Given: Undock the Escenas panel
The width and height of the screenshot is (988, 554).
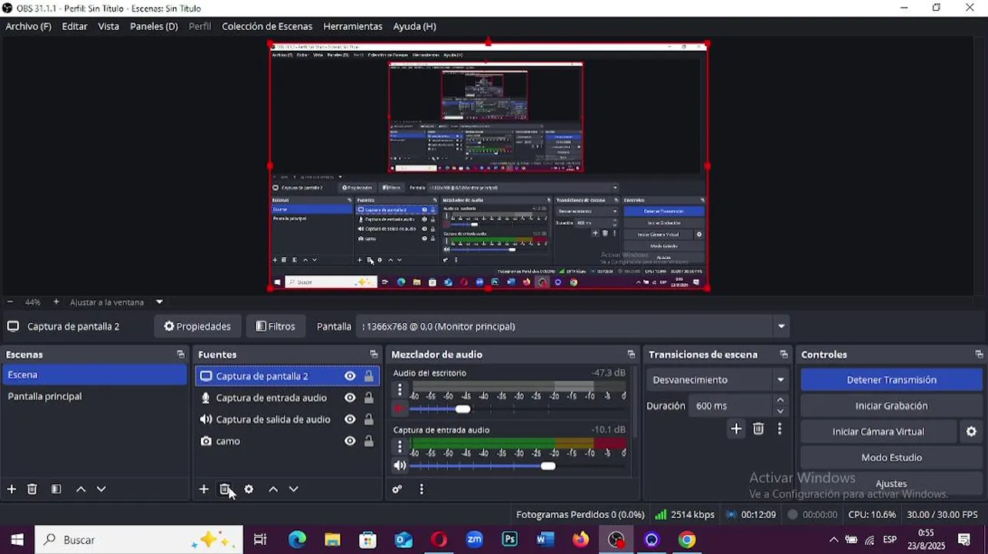Looking at the screenshot, I should coord(181,355).
